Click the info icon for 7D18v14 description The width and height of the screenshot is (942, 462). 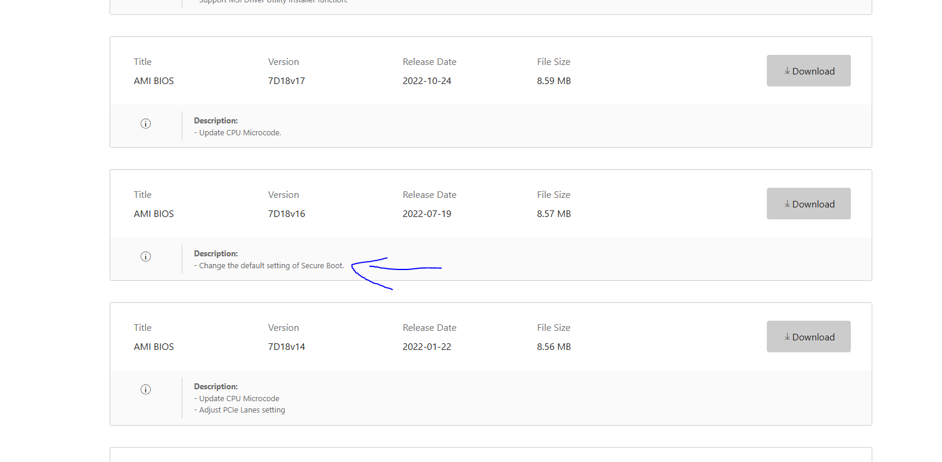tap(145, 390)
